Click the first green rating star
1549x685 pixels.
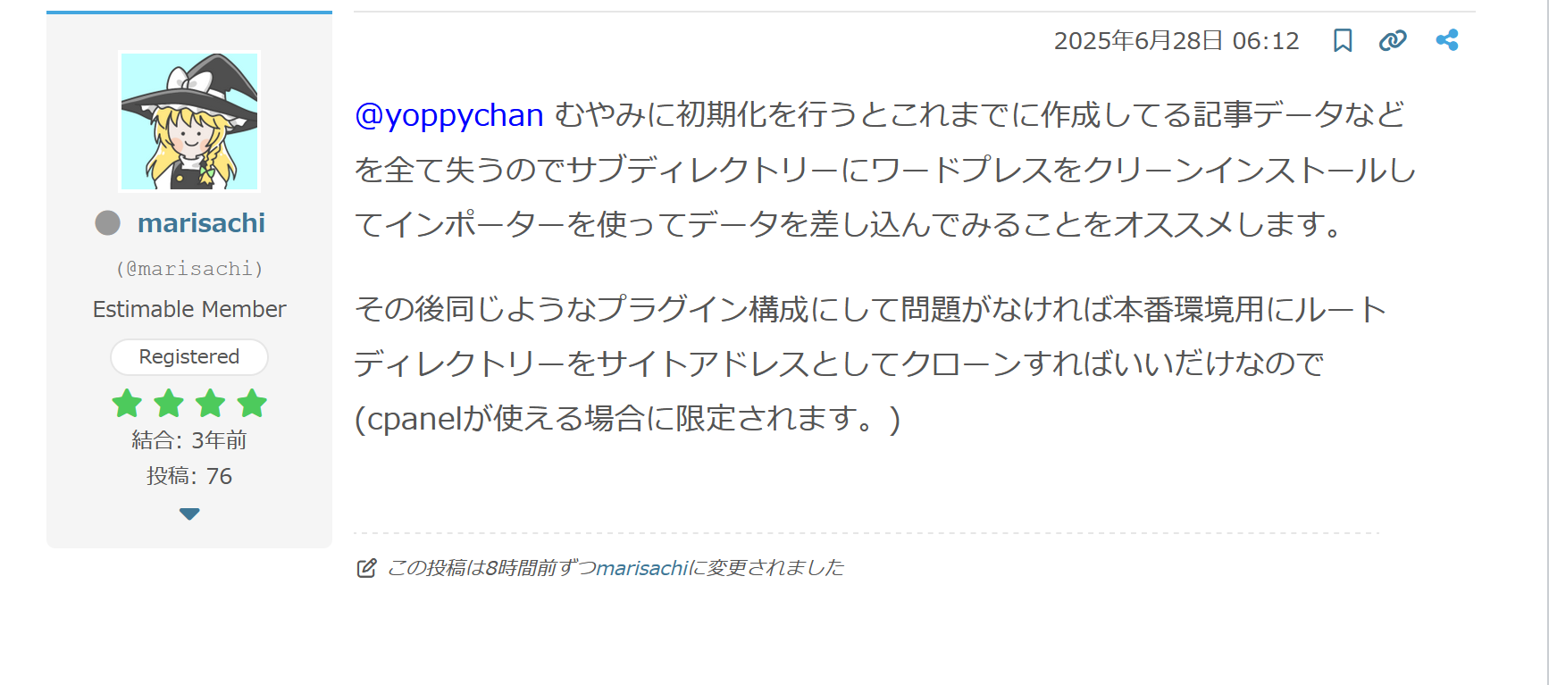(x=127, y=404)
